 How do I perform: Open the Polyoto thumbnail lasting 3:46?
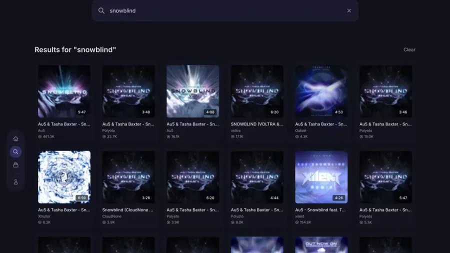(x=385, y=91)
